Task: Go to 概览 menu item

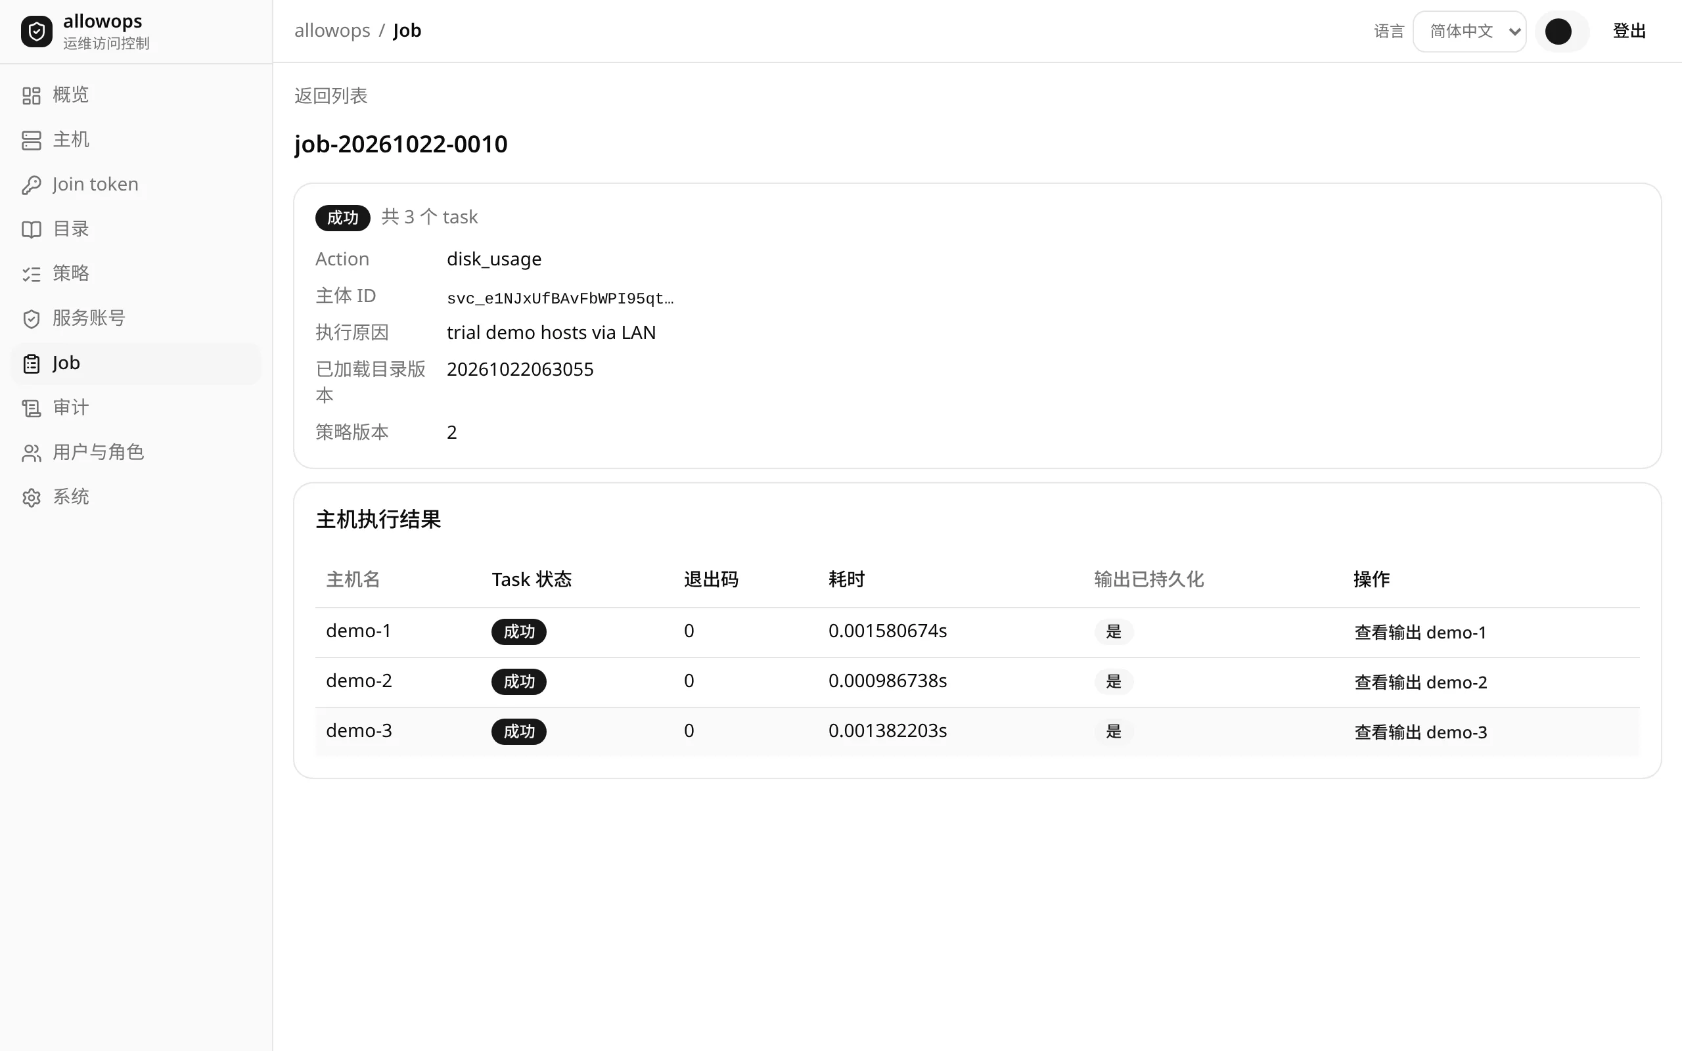Action: (135, 95)
